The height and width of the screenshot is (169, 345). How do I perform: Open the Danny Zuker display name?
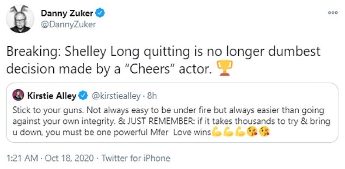(67, 14)
